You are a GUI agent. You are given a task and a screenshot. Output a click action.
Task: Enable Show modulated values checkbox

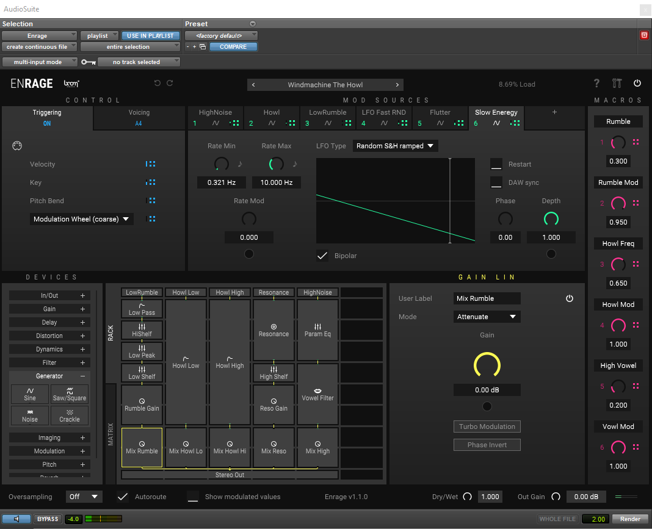193,497
